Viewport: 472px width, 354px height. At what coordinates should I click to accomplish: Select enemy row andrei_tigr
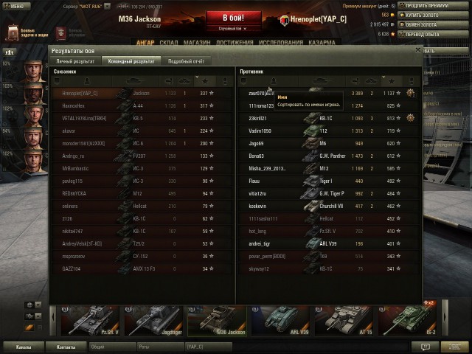point(329,244)
